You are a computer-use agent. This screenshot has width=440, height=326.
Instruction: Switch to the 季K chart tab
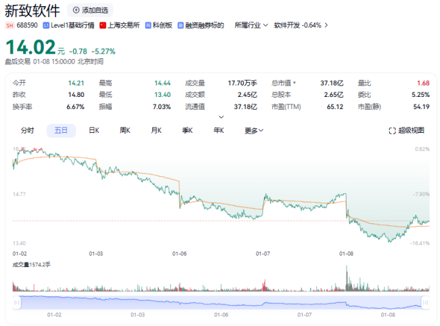pyautogui.click(x=188, y=130)
